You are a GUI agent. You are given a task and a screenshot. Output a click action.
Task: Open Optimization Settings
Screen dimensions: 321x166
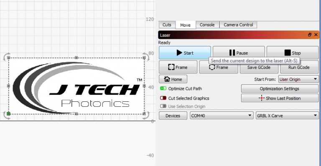click(280, 88)
